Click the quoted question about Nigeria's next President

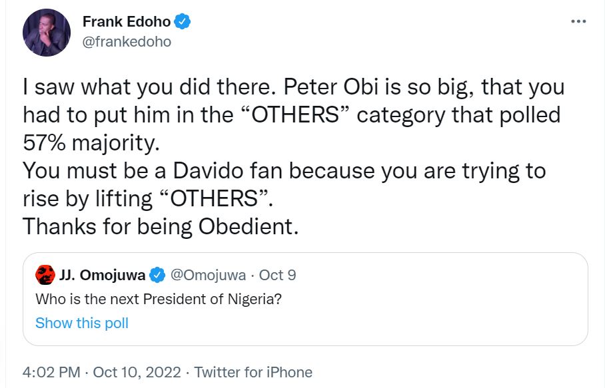[x=159, y=299]
